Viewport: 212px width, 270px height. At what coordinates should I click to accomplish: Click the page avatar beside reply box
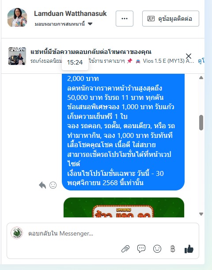[17, 233]
